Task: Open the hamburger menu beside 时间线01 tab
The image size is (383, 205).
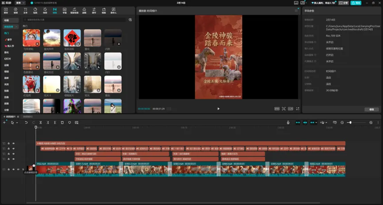Action: [x=18, y=117]
